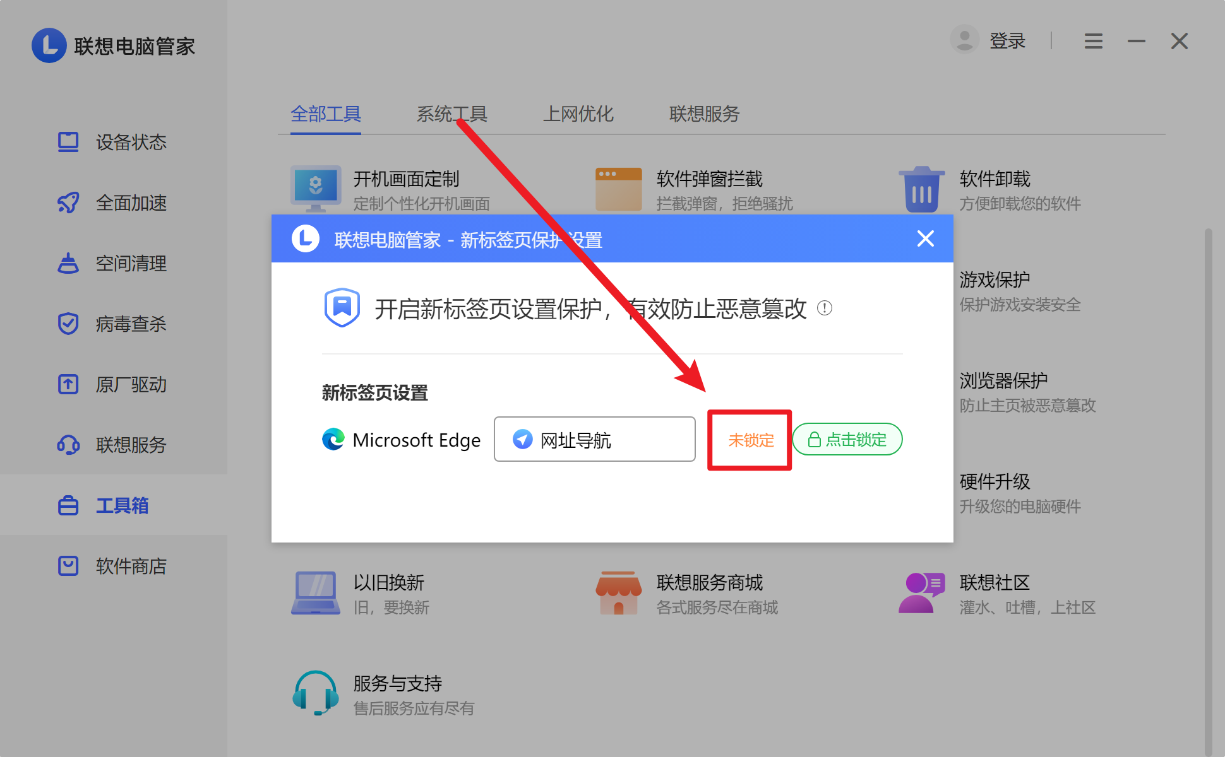Switch to the 上网优化 tab
The height and width of the screenshot is (757, 1225).
point(578,114)
